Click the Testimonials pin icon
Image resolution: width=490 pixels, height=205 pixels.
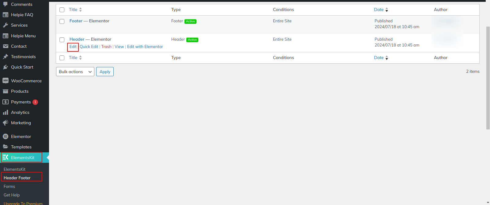coord(6,57)
